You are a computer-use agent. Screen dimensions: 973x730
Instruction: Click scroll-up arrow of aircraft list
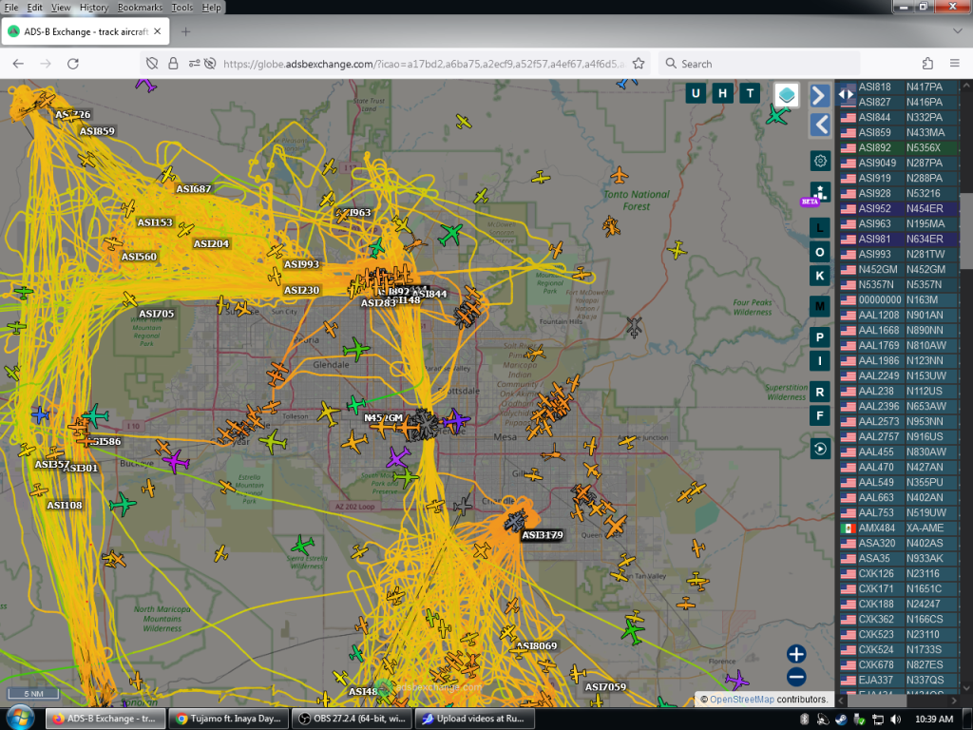(965, 86)
